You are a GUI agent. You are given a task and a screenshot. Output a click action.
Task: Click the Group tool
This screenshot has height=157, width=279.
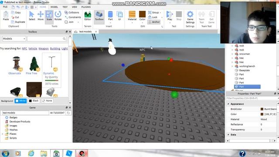coord(153,13)
